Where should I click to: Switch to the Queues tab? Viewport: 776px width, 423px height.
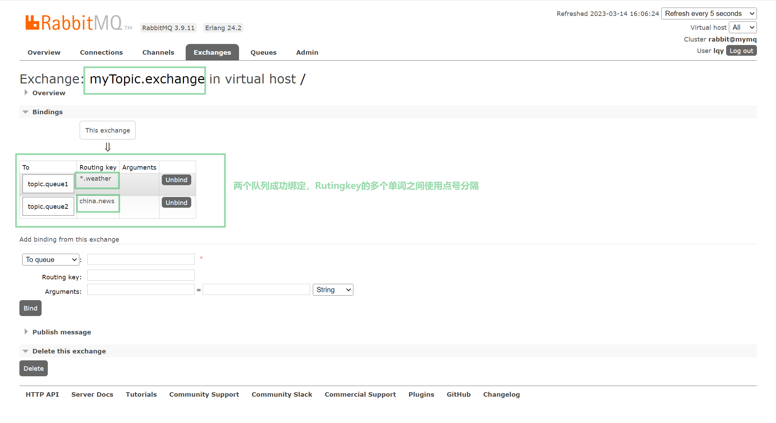pyautogui.click(x=263, y=52)
